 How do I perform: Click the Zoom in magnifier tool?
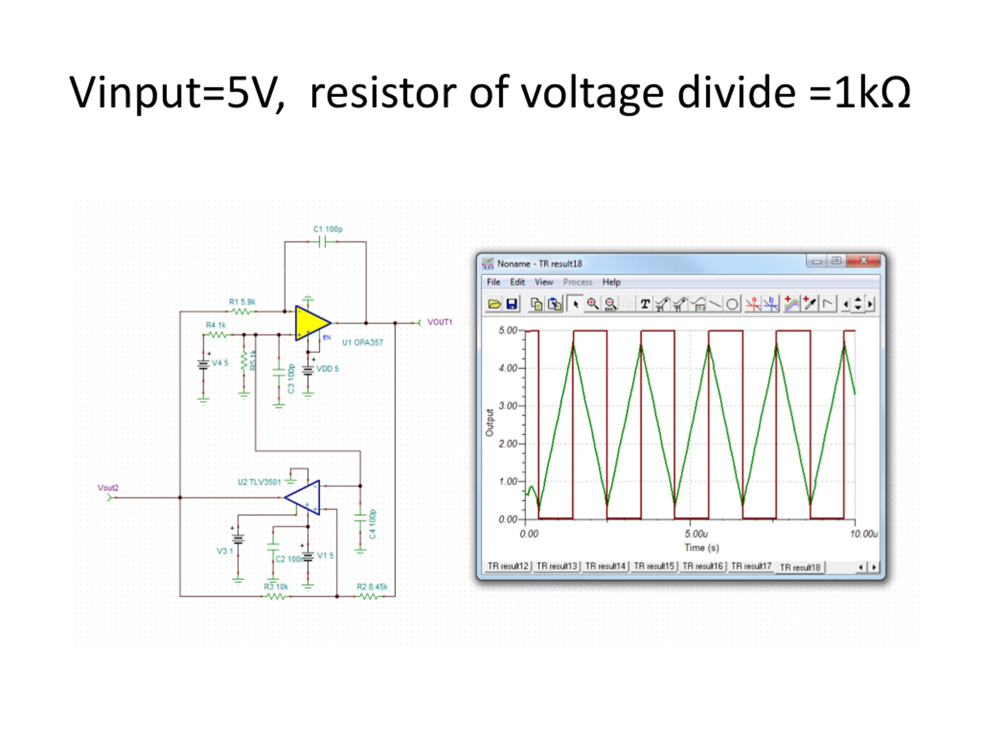pyautogui.click(x=592, y=304)
